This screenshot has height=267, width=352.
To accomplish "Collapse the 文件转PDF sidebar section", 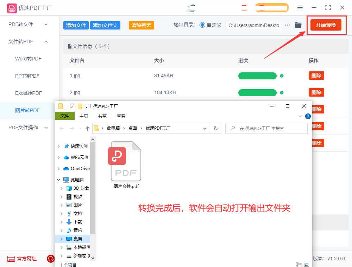I will click(x=46, y=42).
